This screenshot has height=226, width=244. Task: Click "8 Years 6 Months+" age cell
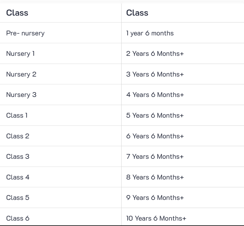[155, 177]
